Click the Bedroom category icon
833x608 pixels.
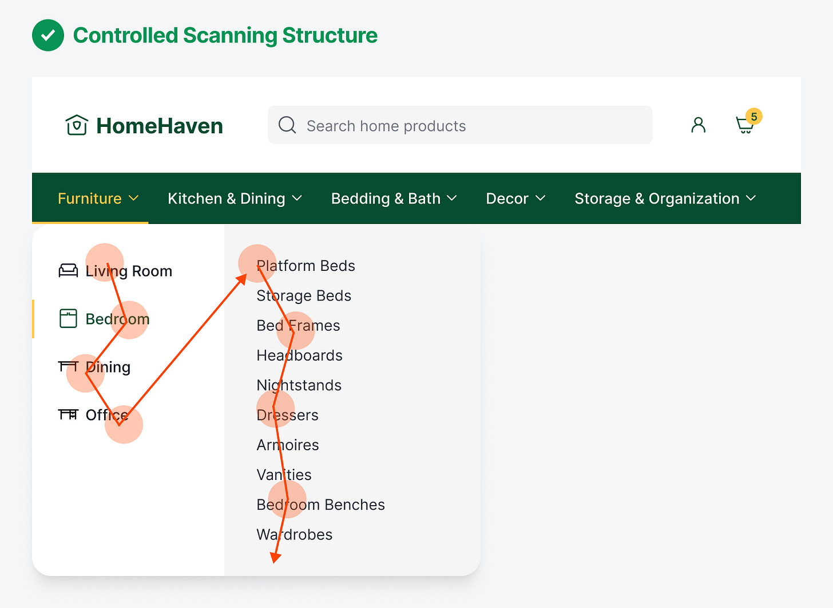tap(68, 318)
